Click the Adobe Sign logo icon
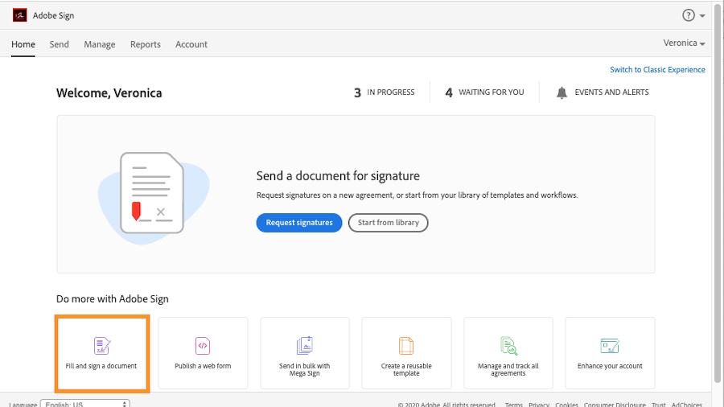 click(x=20, y=15)
